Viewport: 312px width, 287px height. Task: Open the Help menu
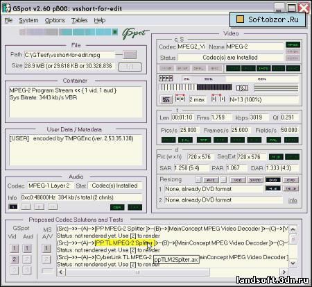point(100,20)
